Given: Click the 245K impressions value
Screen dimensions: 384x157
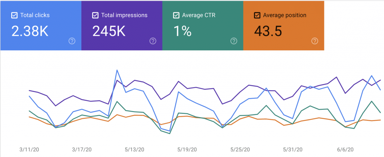Looking at the screenshot, I should tap(109, 31).
